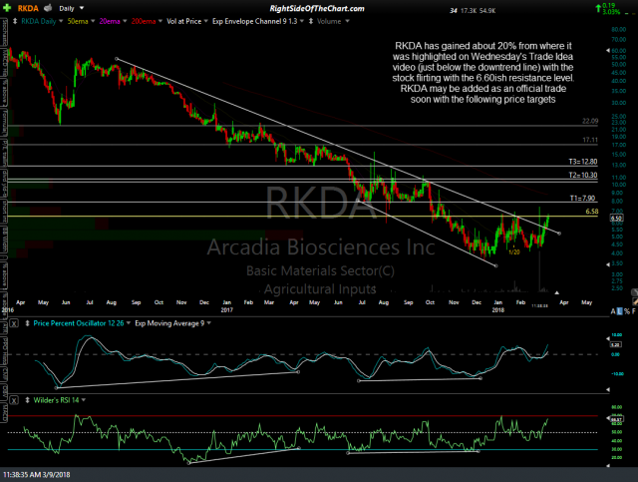Select the T1=7.90 price target label
This screenshot has width=638, height=482.
(x=582, y=199)
